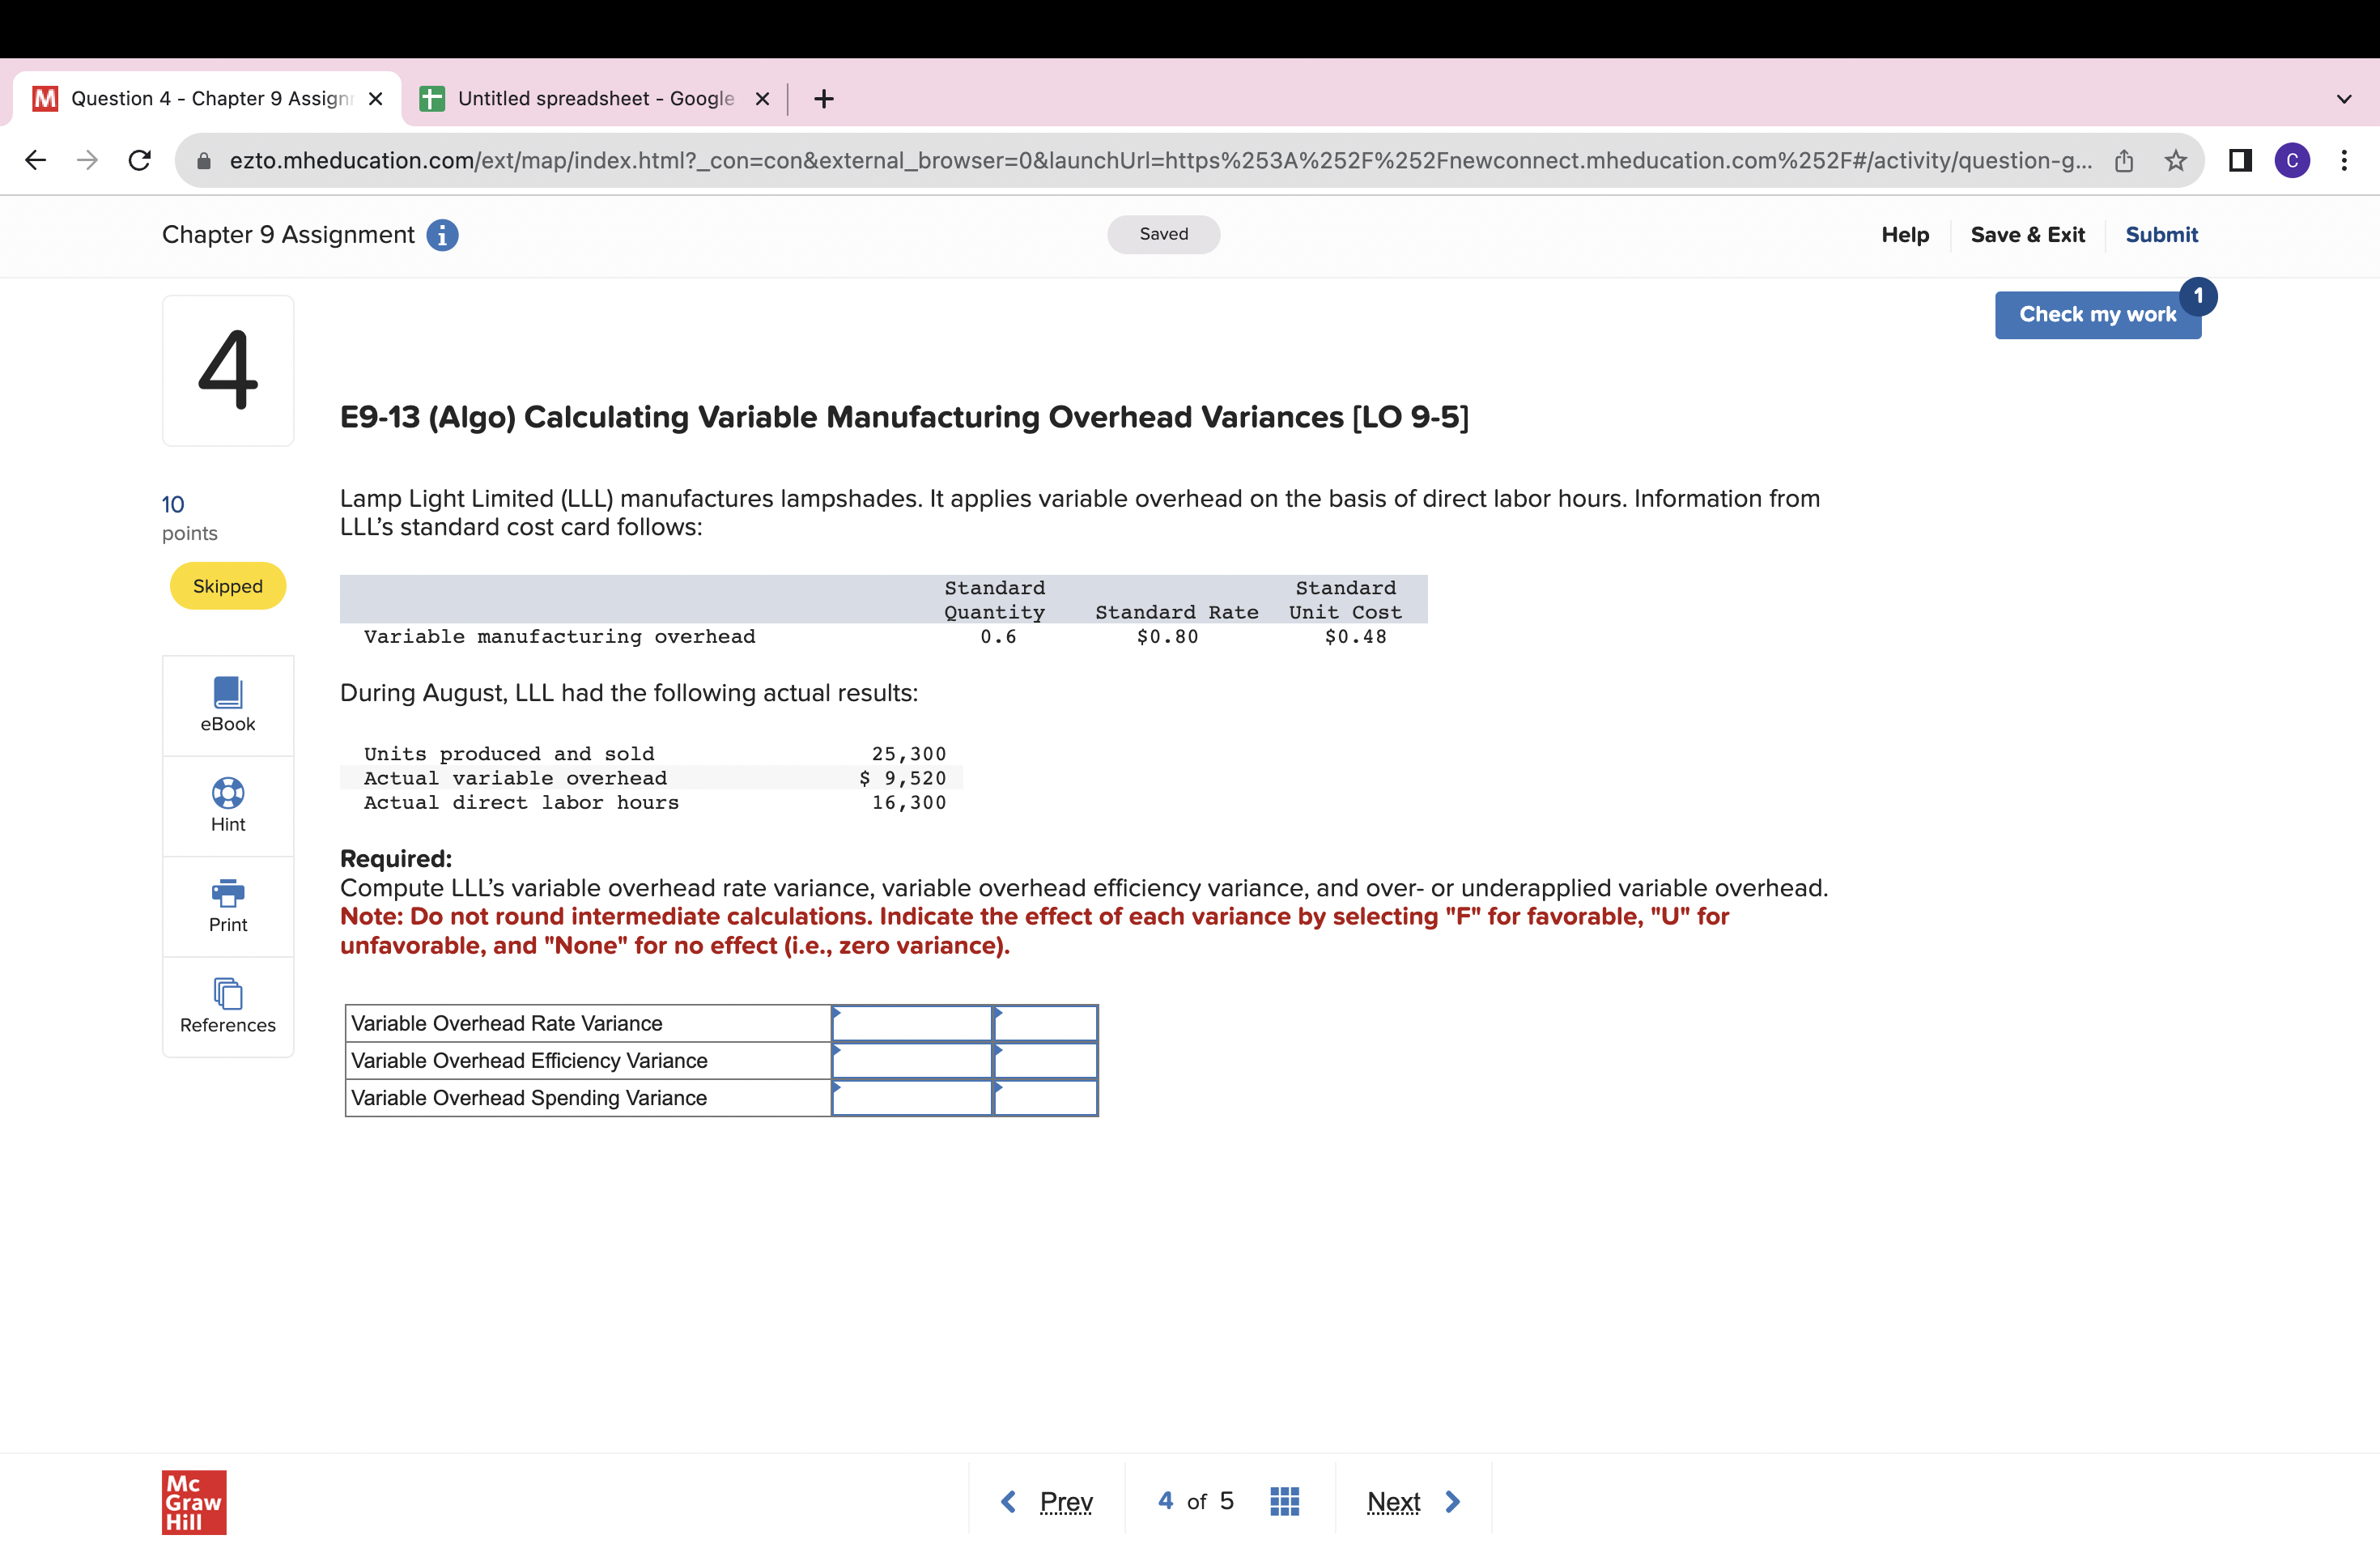Bookmark this page with the star
Viewport: 2380px width, 1548px height.
[x=2175, y=161]
